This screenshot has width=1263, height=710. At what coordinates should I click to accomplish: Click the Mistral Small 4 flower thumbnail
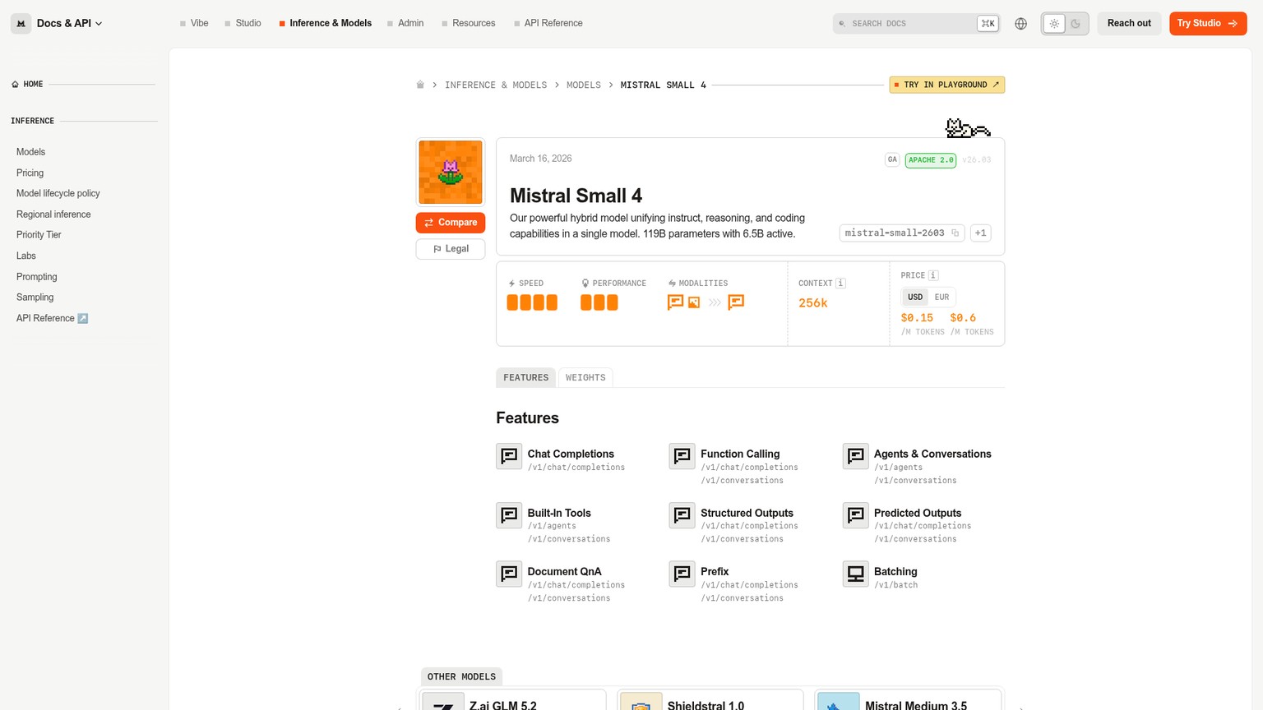coord(451,173)
